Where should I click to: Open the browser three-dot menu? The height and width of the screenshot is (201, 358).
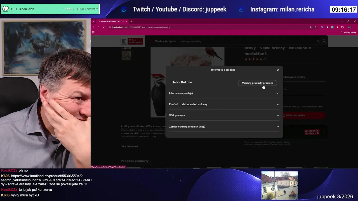tap(355, 27)
